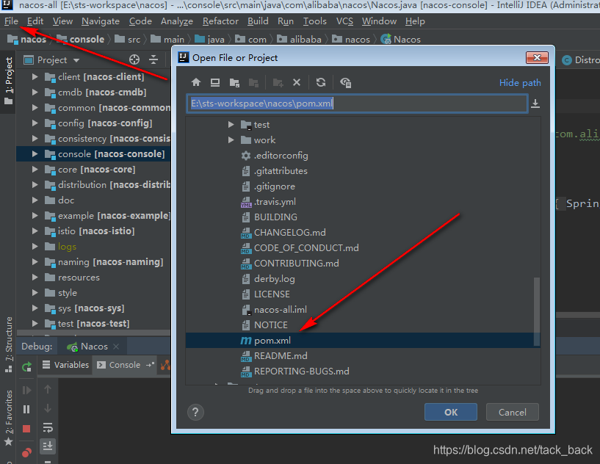Viewport: 600px width, 464px height.
Task: Open path history download-arrow icon
Action: (535, 104)
